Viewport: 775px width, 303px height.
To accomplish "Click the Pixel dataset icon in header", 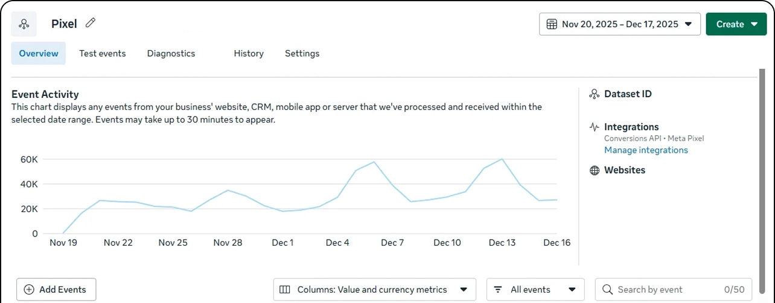I will (x=24, y=24).
